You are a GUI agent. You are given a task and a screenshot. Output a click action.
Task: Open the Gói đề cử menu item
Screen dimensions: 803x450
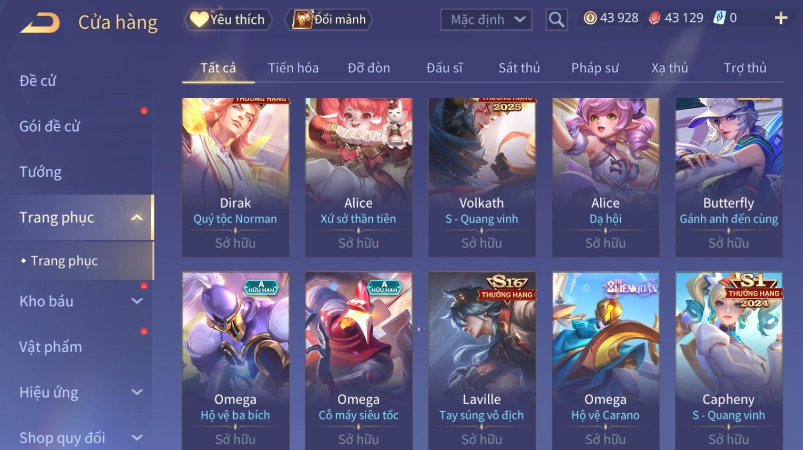click(50, 126)
